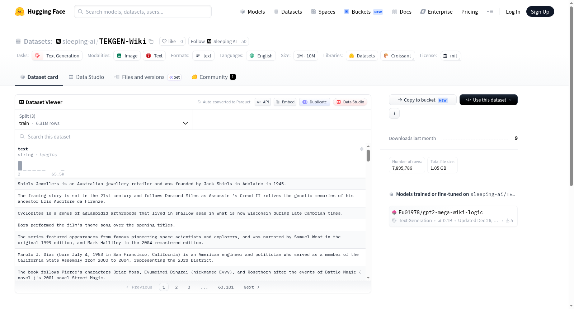This screenshot has width=574, height=309.
Task: Click the heart like button
Action: [168, 41]
